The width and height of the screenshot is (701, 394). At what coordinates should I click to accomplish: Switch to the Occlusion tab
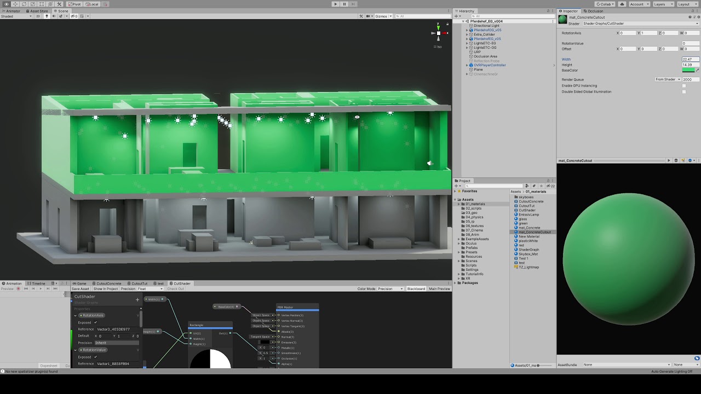[594, 11]
